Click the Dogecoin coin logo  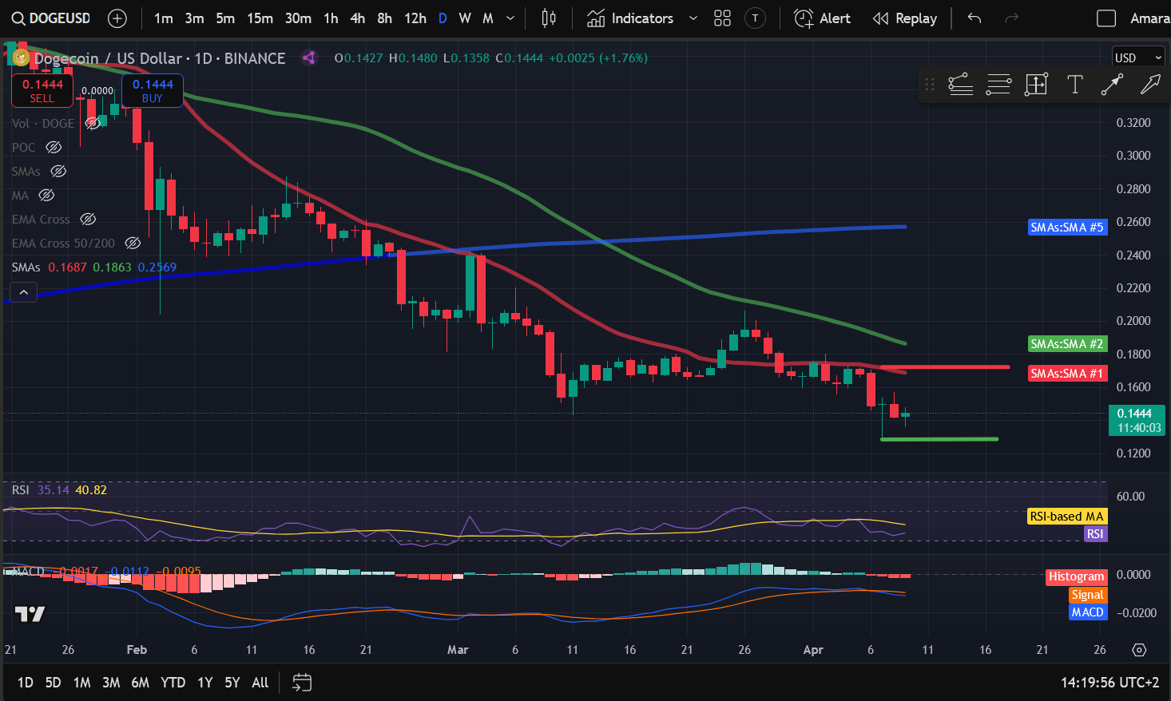[x=20, y=57]
